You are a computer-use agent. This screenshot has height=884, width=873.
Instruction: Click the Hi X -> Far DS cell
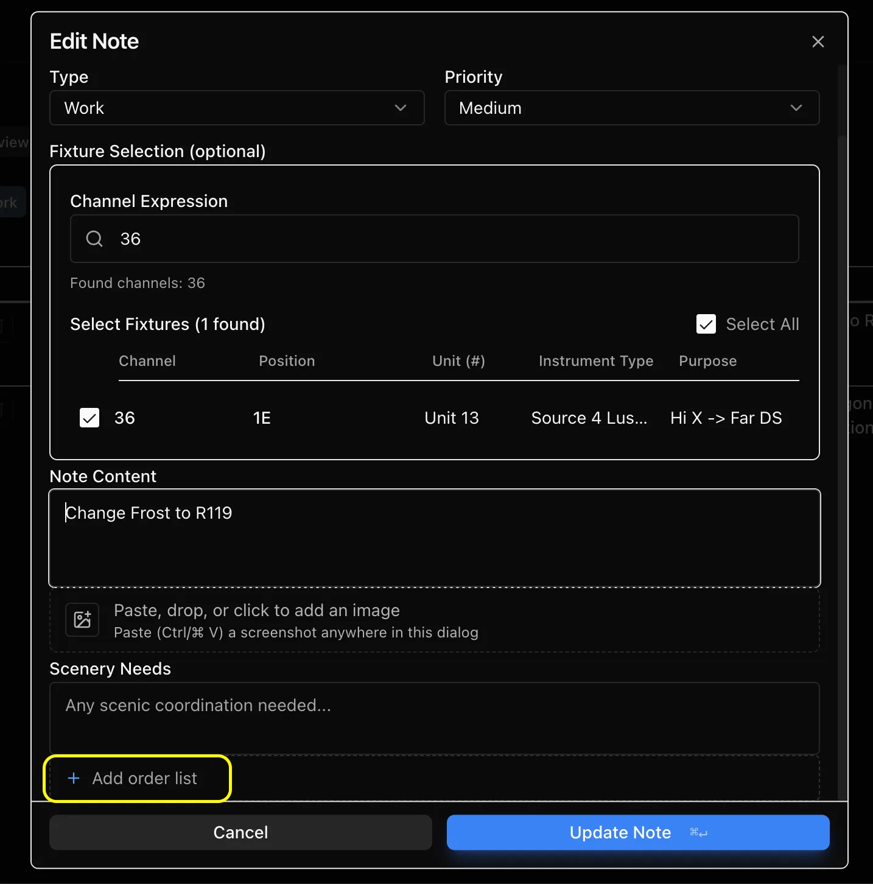(726, 418)
